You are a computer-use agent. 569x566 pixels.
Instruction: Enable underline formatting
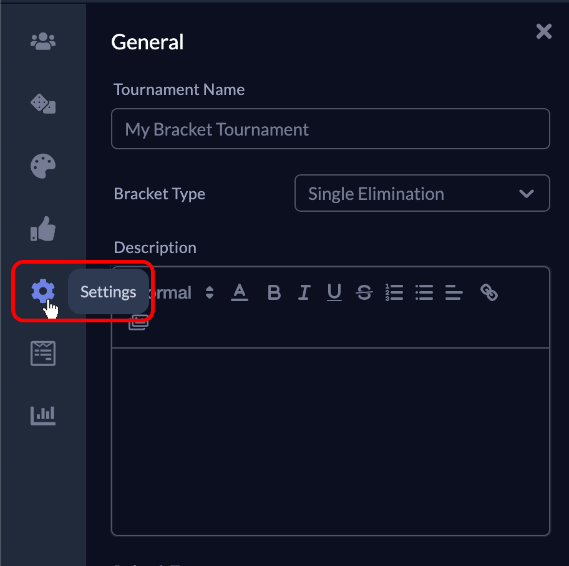point(334,292)
